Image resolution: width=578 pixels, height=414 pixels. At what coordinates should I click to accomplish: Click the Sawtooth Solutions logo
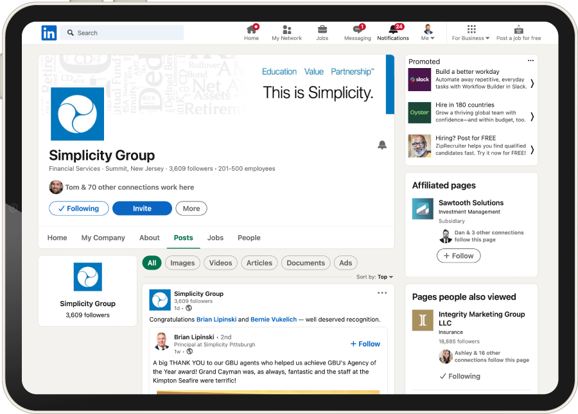click(x=423, y=209)
